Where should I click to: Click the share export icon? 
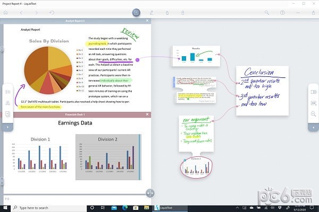[x=313, y=13]
